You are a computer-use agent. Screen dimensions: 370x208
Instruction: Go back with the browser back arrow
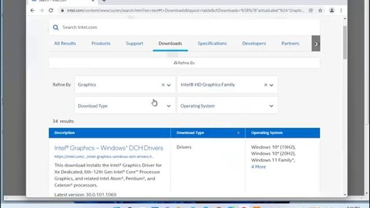(x=32, y=10)
